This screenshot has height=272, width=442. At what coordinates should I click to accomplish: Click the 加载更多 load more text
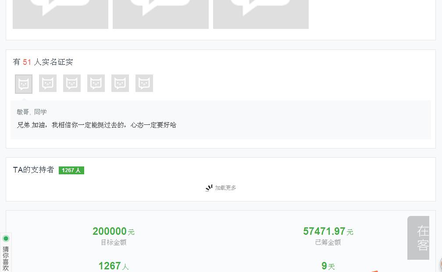[225, 188]
